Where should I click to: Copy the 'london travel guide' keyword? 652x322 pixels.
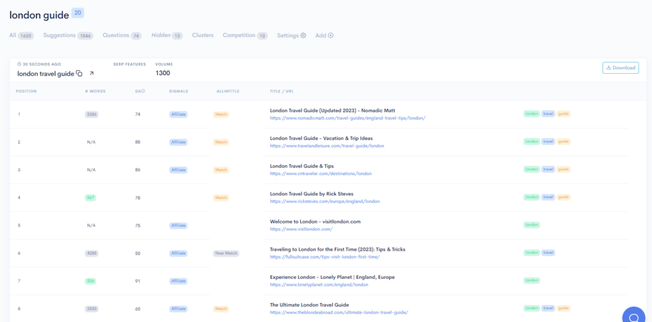click(x=80, y=74)
